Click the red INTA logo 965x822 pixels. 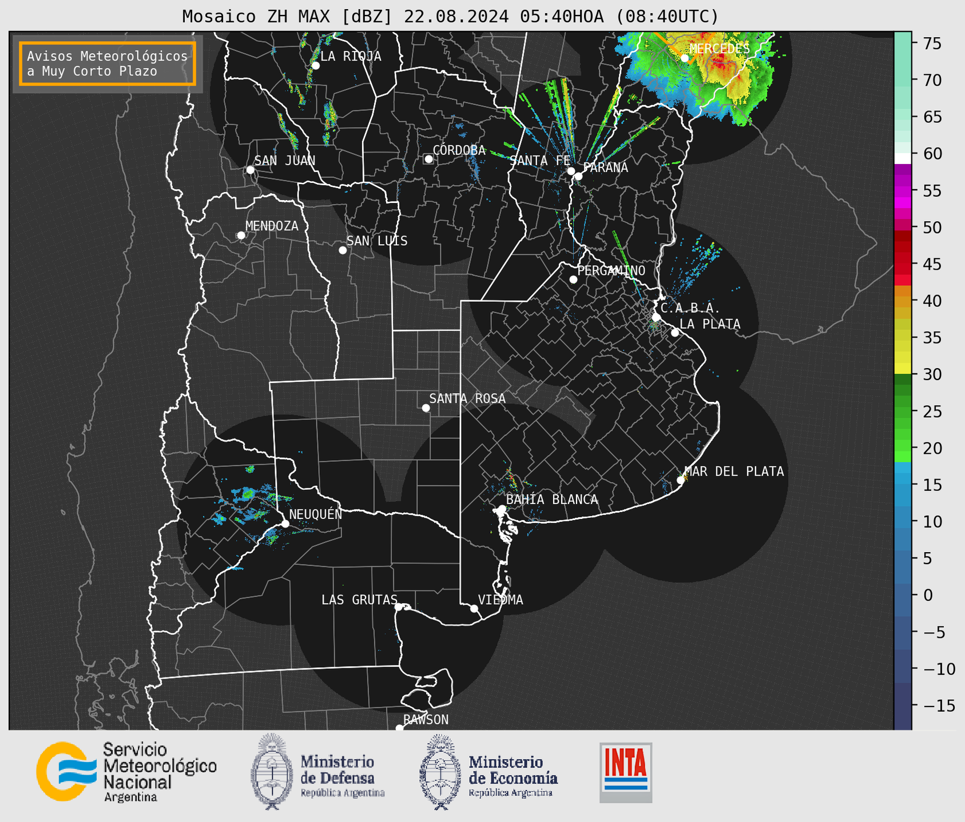[626, 772]
